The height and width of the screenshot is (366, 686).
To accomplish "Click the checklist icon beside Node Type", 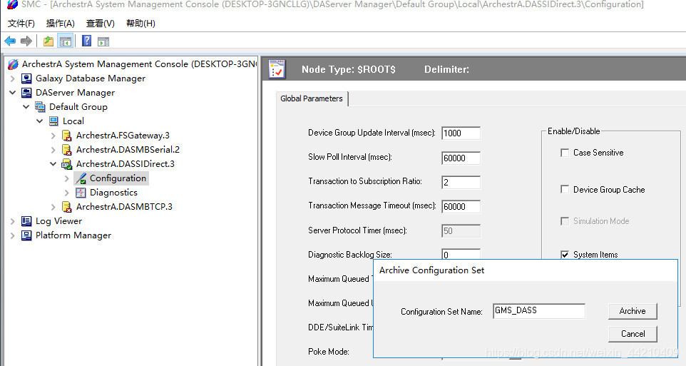I will click(x=277, y=69).
